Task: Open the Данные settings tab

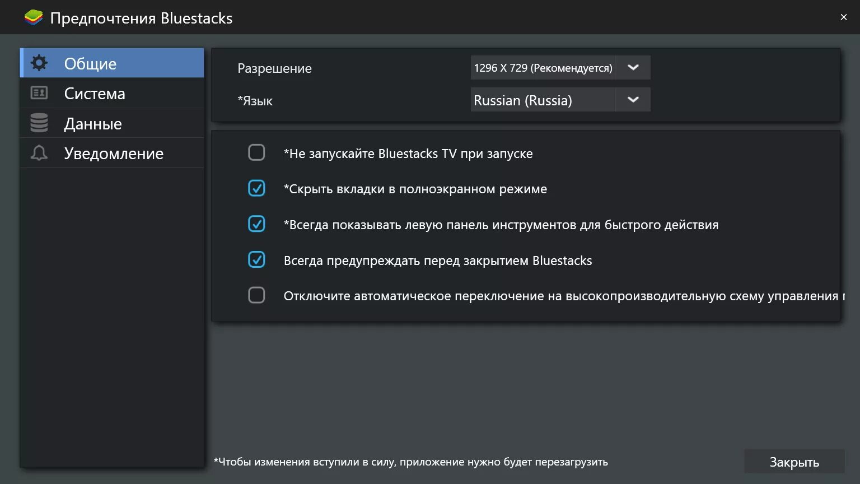Action: (93, 124)
